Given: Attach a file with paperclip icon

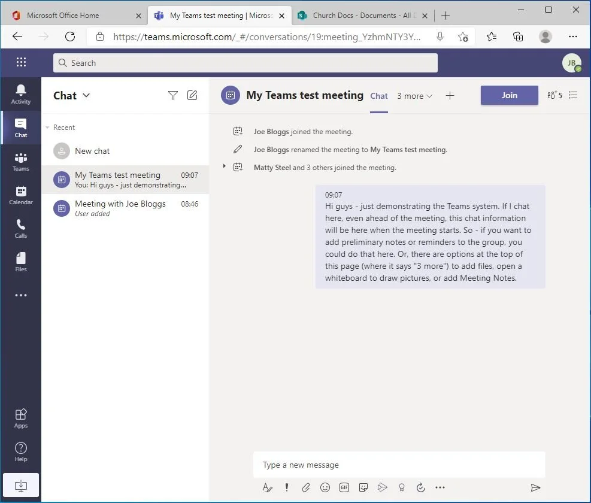Looking at the screenshot, I should [305, 487].
